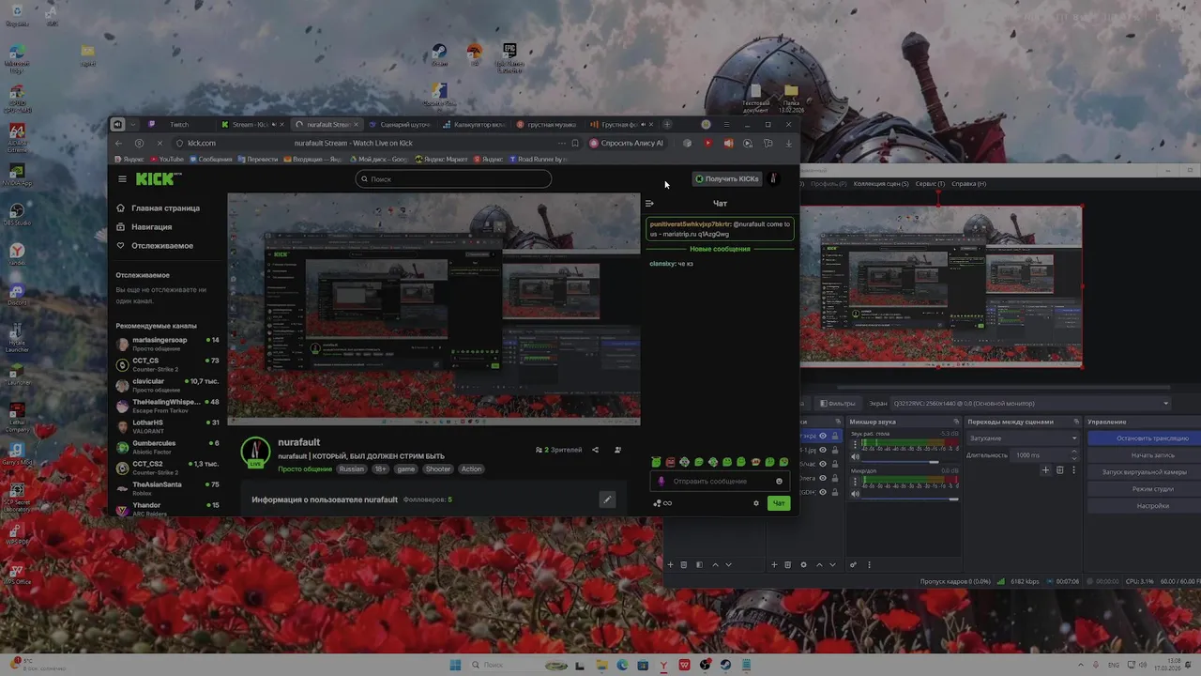Add a new OBS scene transition
The image size is (1201, 676).
click(1046, 469)
